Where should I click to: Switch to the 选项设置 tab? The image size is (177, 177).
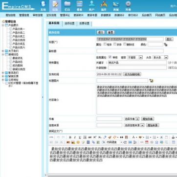click(69, 23)
